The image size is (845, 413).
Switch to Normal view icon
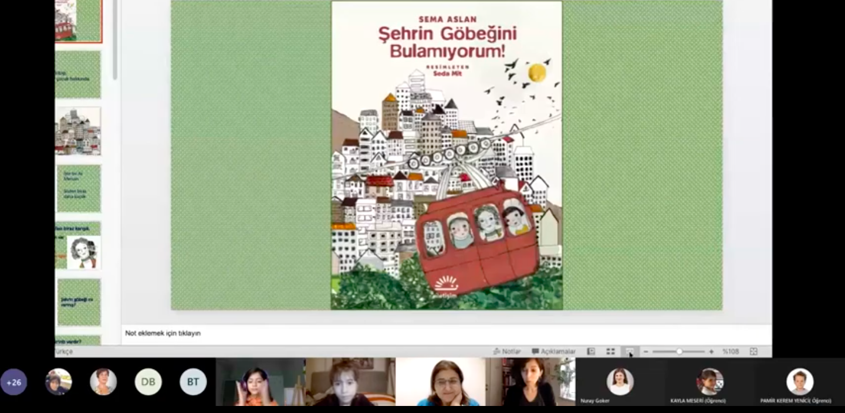click(591, 351)
